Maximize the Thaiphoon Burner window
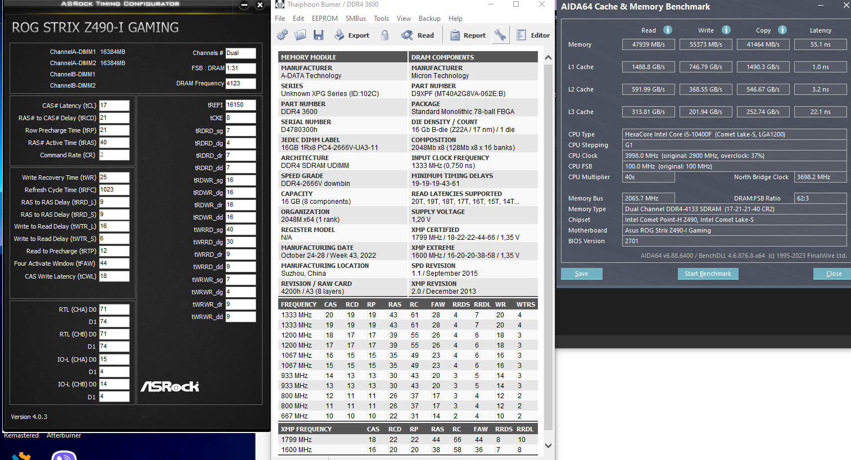This screenshot has width=851, height=460. 516,4
